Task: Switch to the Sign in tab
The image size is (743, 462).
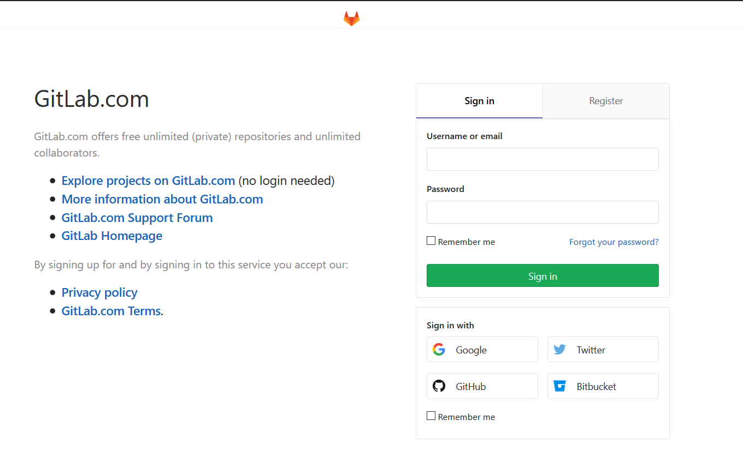Action: click(479, 101)
